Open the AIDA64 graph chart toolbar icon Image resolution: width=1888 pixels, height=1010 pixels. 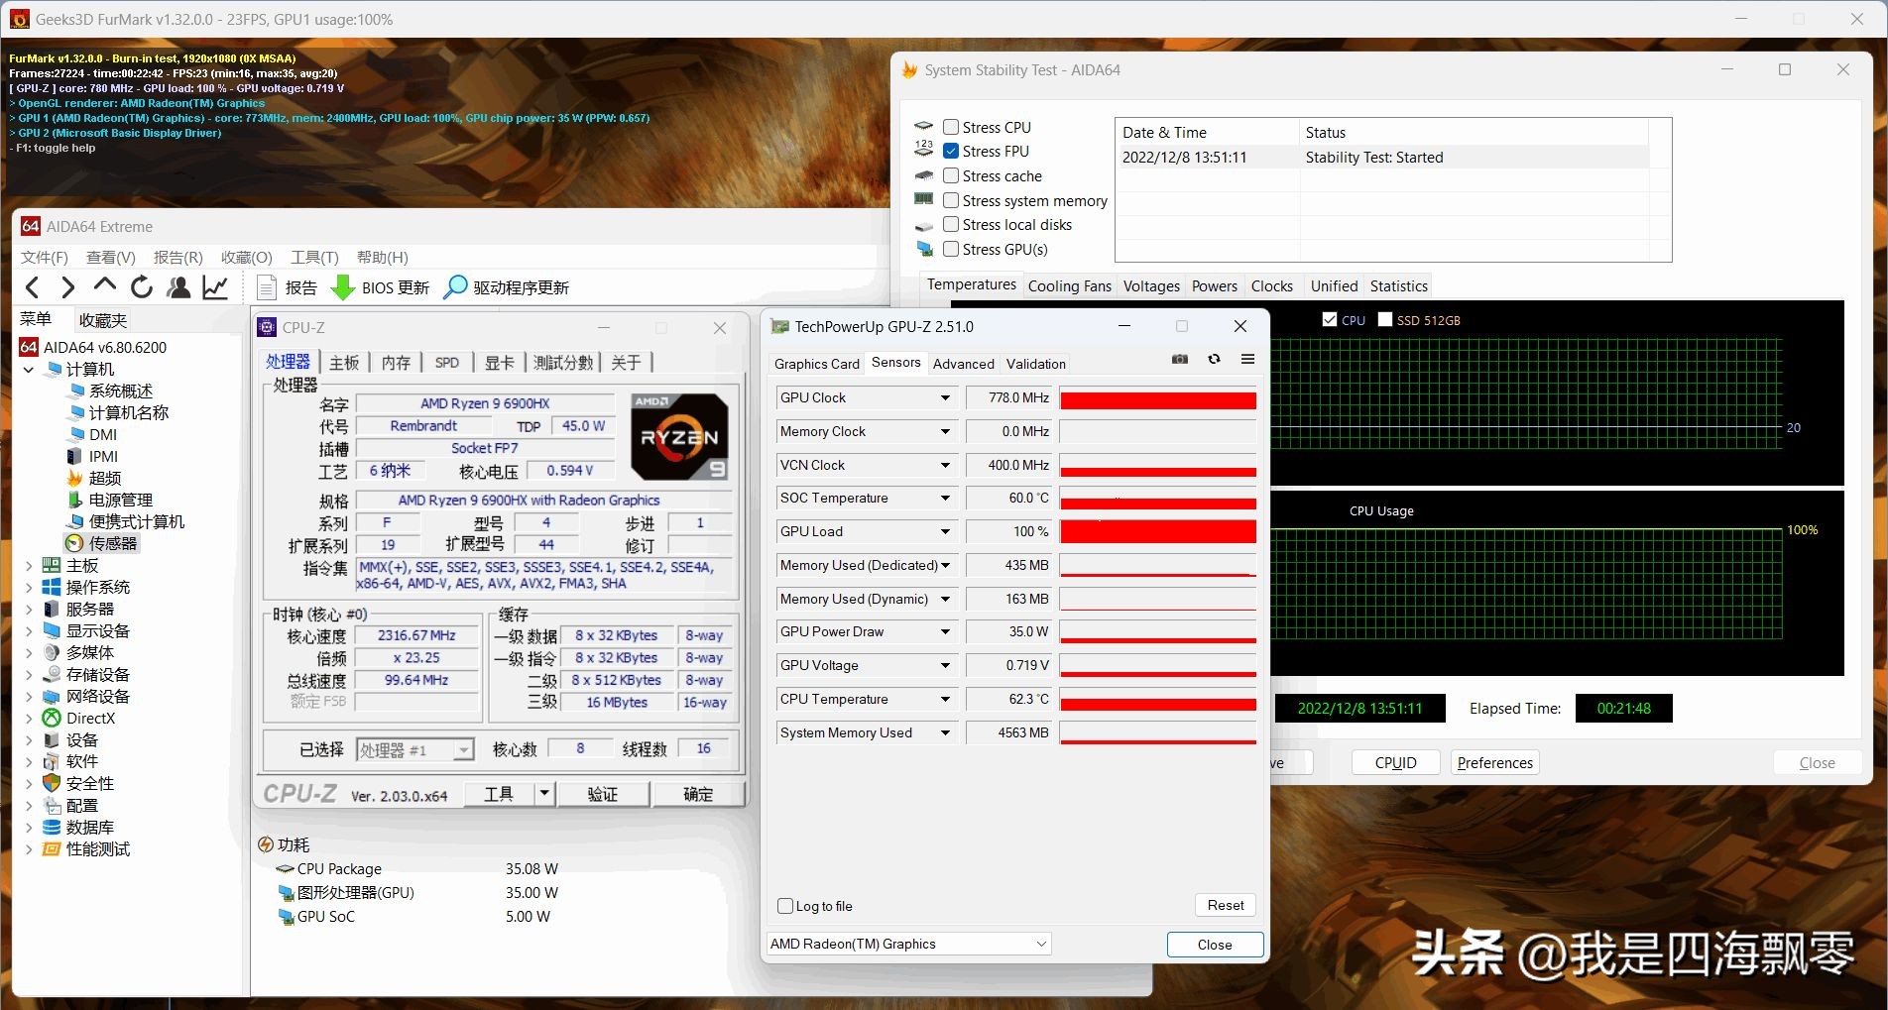tap(215, 287)
